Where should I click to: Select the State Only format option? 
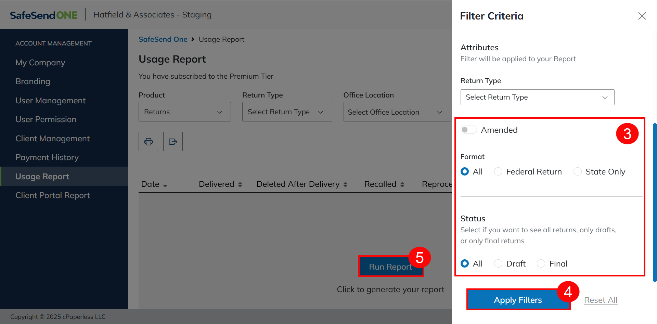click(x=578, y=171)
